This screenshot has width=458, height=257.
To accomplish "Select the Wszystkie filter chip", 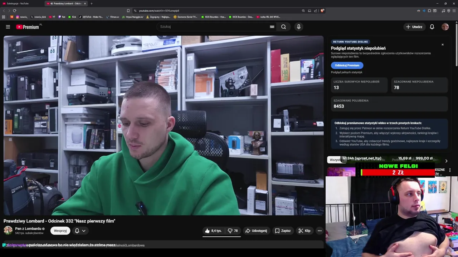I will tap(335, 160).
